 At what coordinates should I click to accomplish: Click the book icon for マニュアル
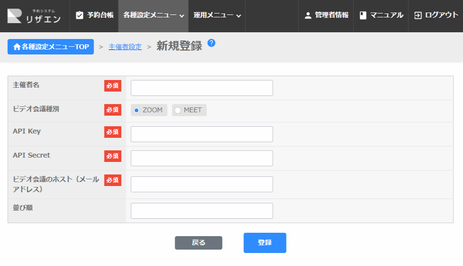pos(363,15)
